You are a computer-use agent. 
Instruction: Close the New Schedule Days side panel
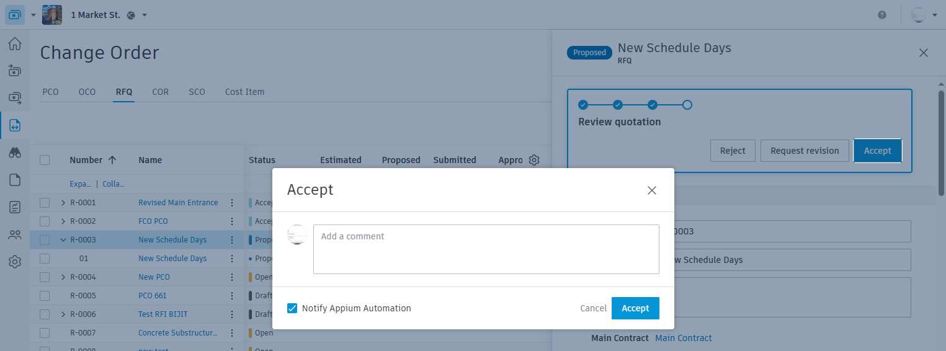coord(924,53)
